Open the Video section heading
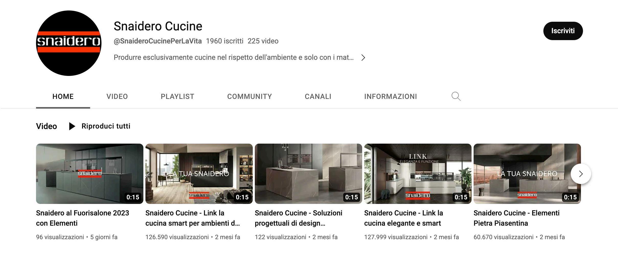The width and height of the screenshot is (618, 253). coord(47,126)
